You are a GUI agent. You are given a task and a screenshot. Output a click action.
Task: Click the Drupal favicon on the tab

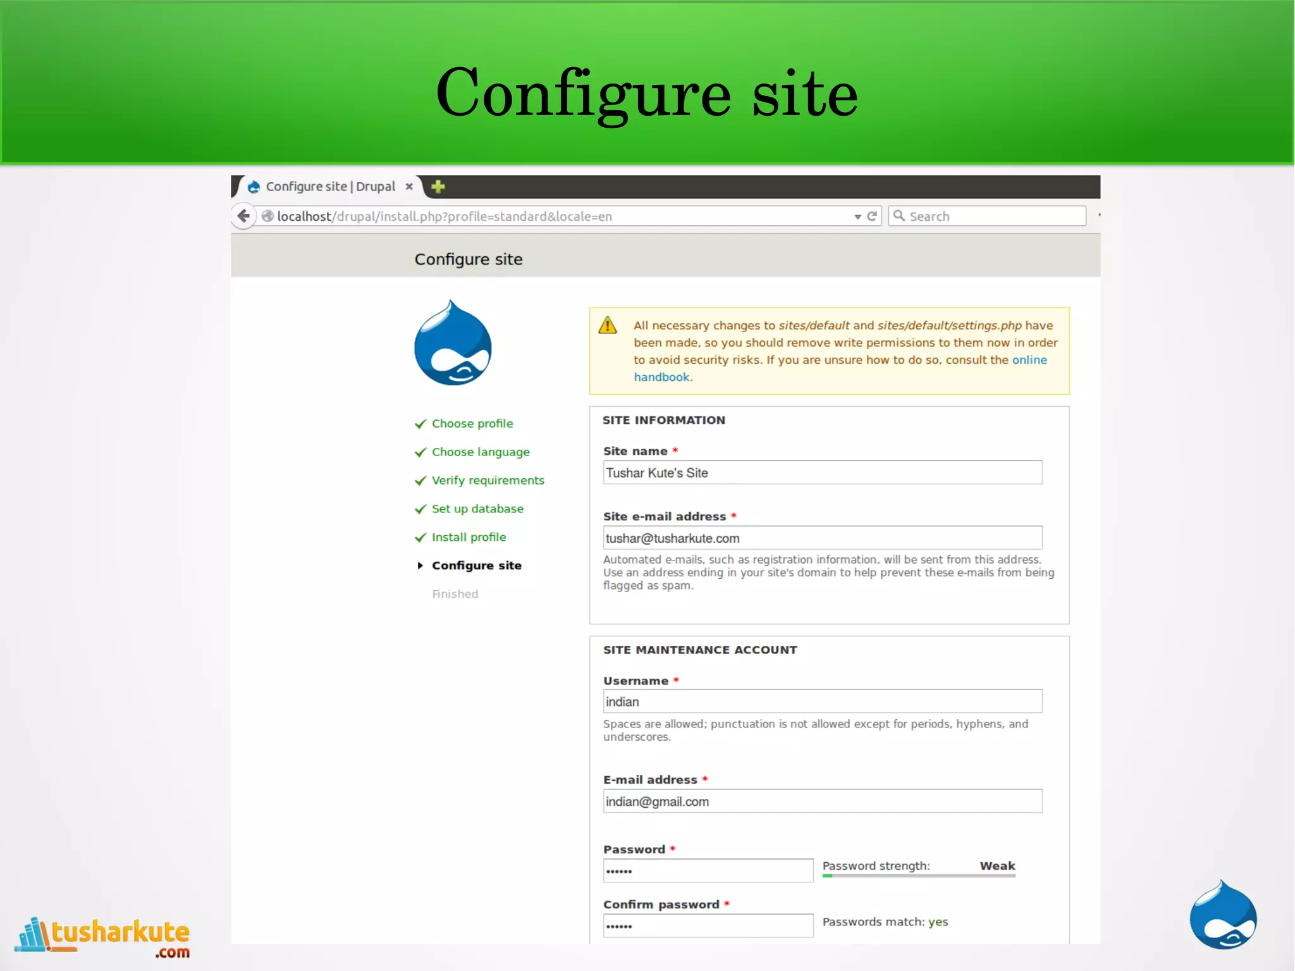tap(254, 187)
